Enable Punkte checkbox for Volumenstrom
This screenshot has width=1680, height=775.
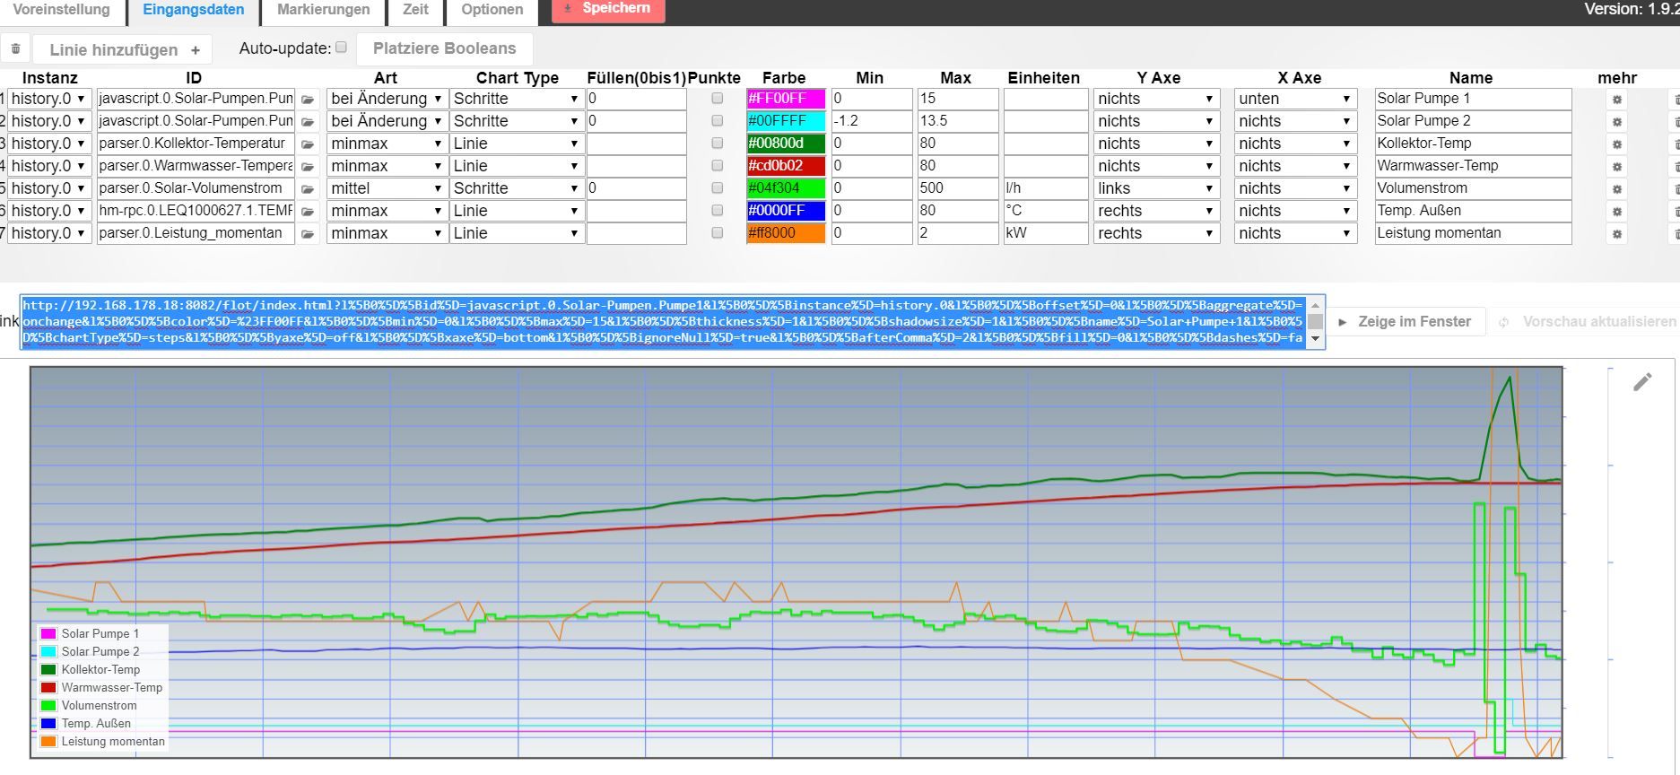[x=717, y=187]
